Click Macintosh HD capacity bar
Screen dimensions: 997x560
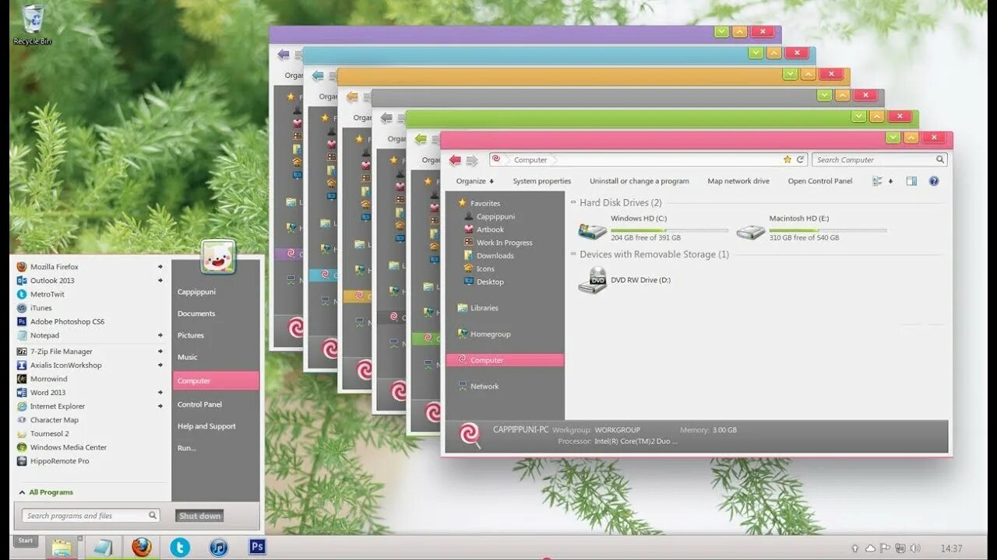click(x=828, y=230)
